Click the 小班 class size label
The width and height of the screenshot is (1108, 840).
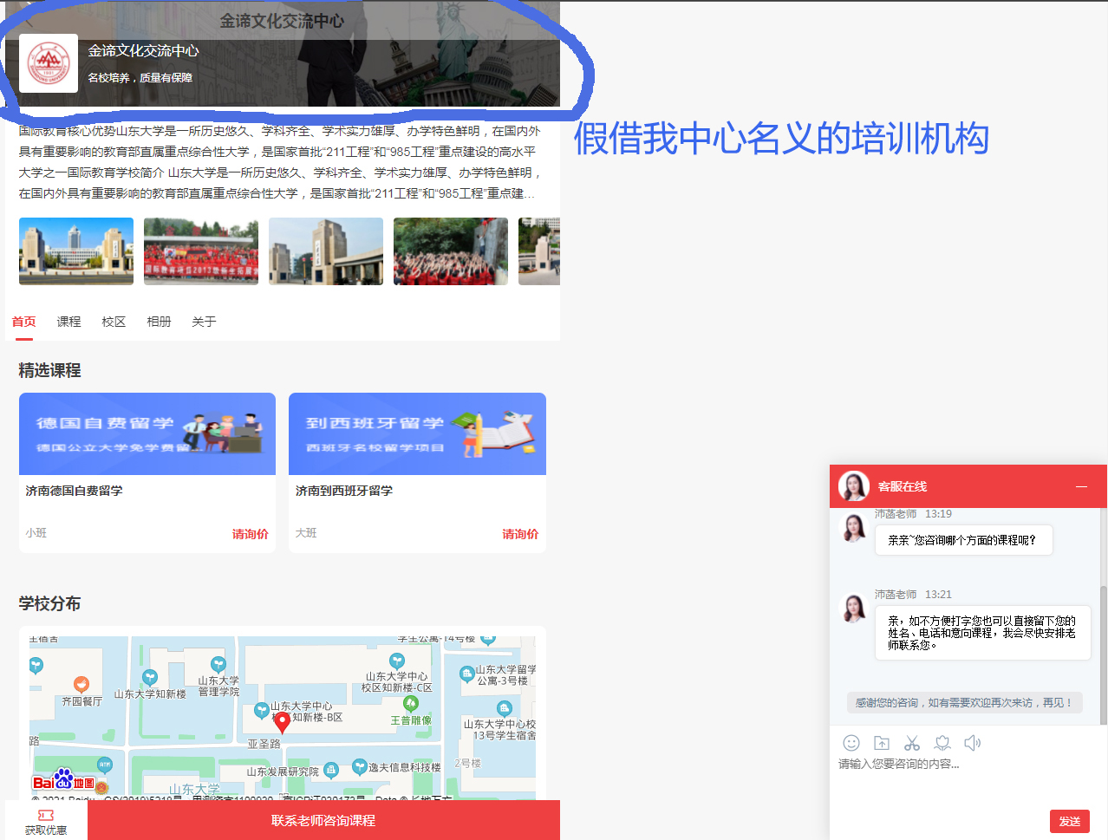point(36,533)
